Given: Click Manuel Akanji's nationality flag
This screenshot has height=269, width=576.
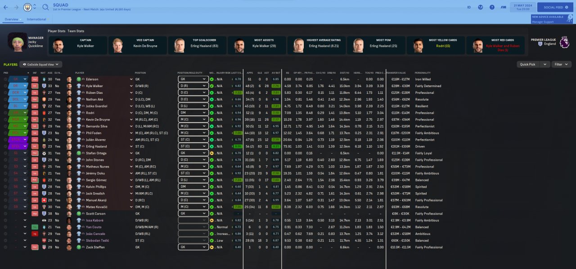Looking at the screenshot, I should pyautogui.click(x=44, y=200).
